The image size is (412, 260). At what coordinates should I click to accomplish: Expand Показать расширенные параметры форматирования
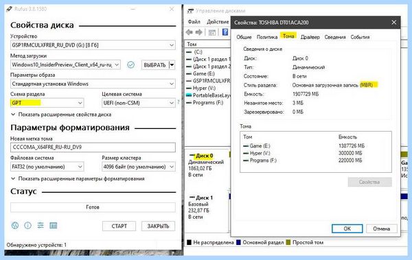[78, 178]
